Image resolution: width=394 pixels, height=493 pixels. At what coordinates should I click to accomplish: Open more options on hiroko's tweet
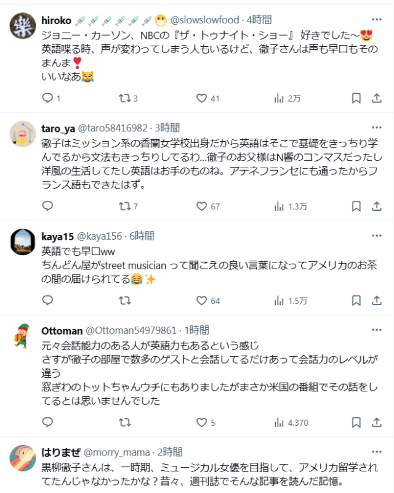pyautogui.click(x=375, y=20)
